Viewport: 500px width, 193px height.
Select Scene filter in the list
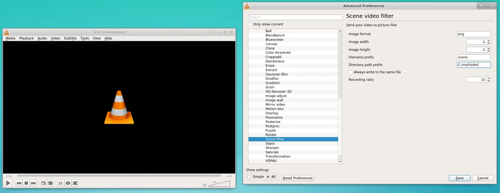pos(293,139)
